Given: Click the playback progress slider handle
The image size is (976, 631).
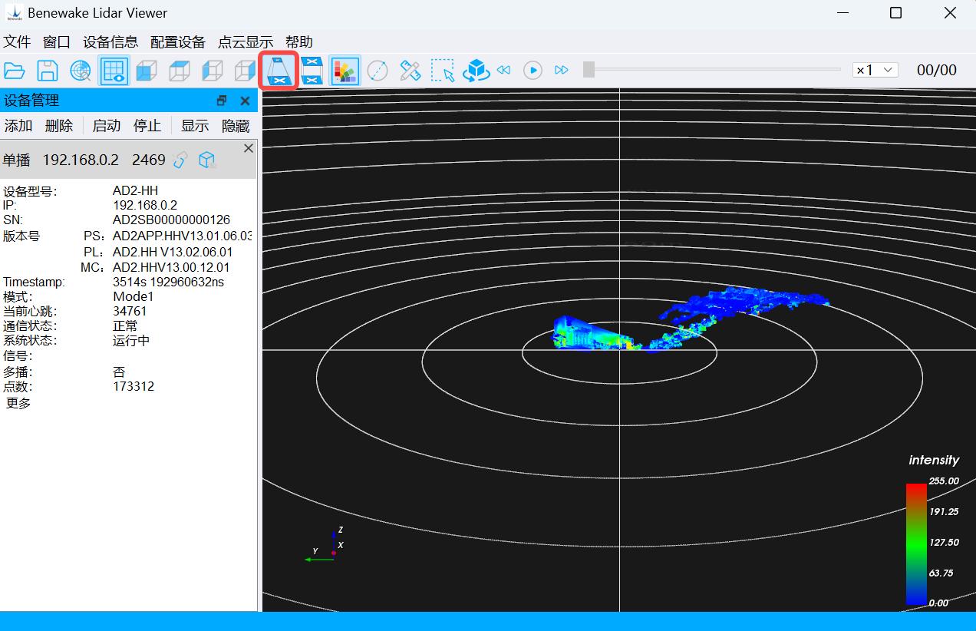Looking at the screenshot, I should pyautogui.click(x=589, y=70).
